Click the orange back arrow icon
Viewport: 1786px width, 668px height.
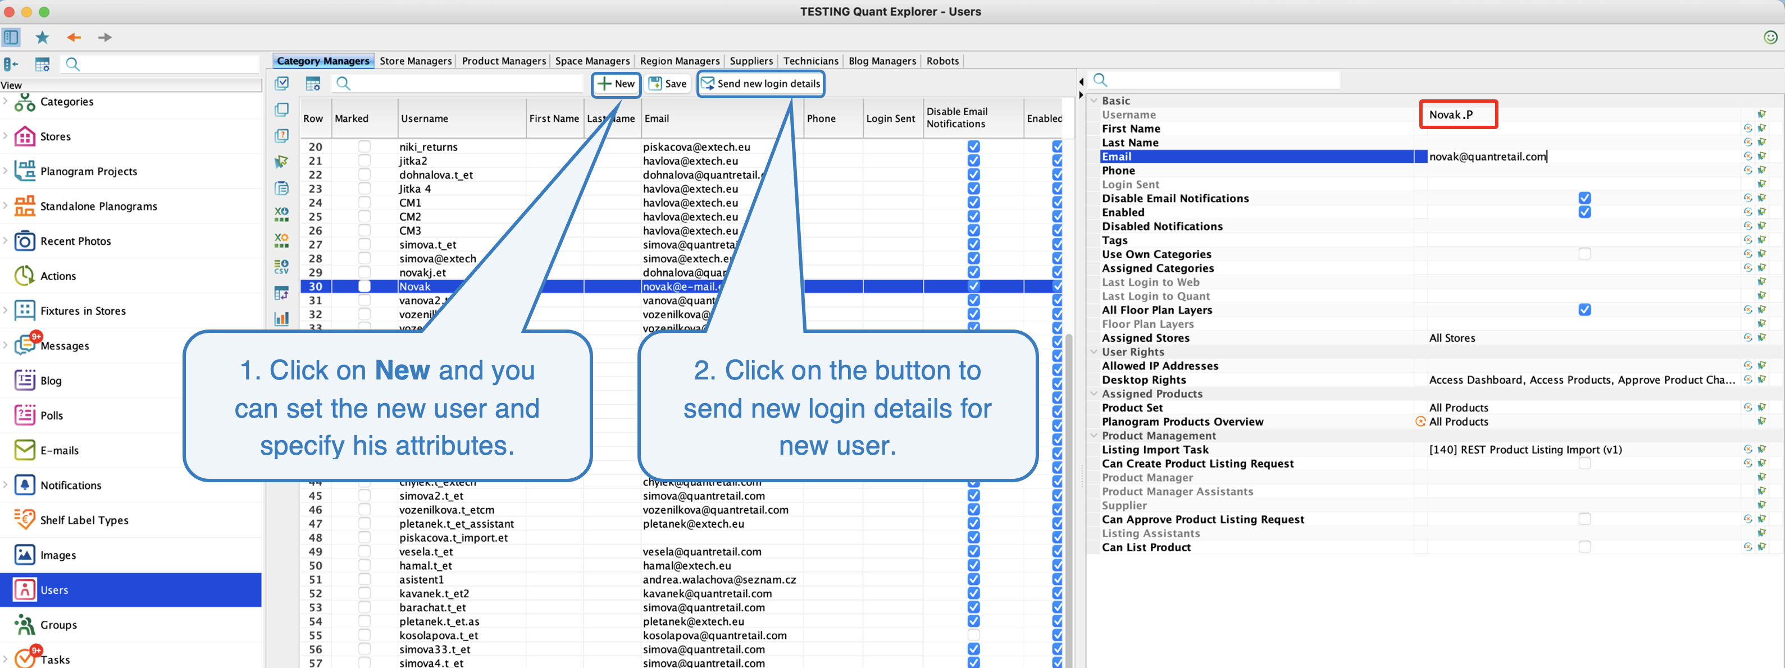coord(74,38)
